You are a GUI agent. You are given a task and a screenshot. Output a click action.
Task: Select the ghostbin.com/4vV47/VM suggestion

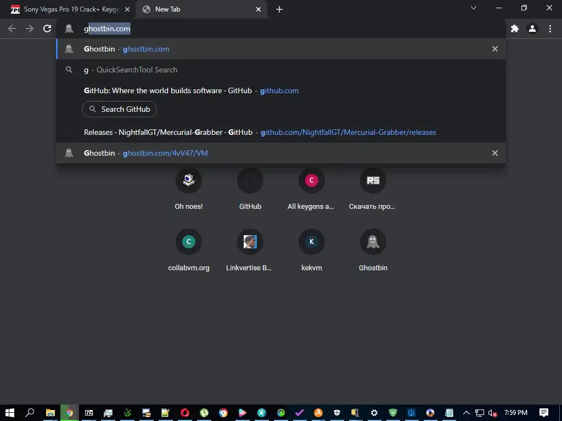281,153
